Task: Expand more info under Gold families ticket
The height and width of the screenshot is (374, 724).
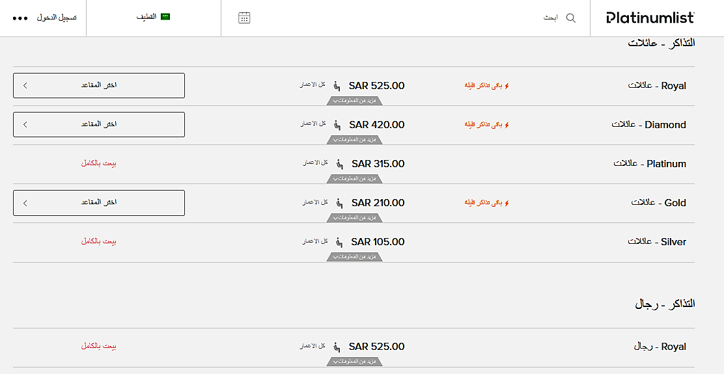Action: point(355,218)
